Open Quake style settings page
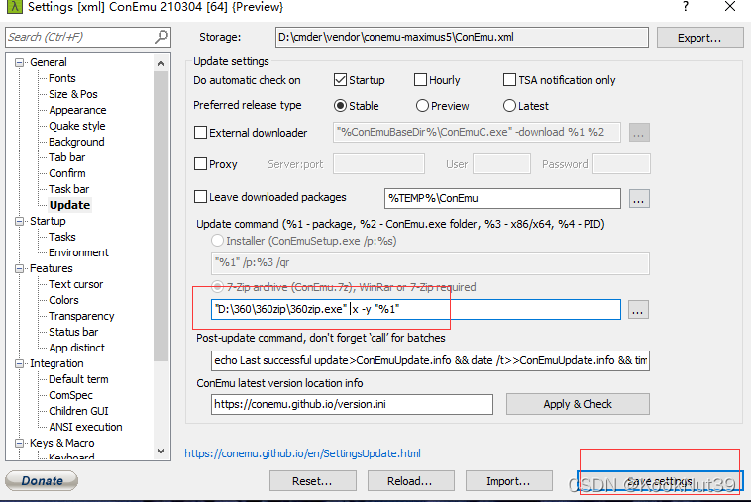 click(x=77, y=126)
